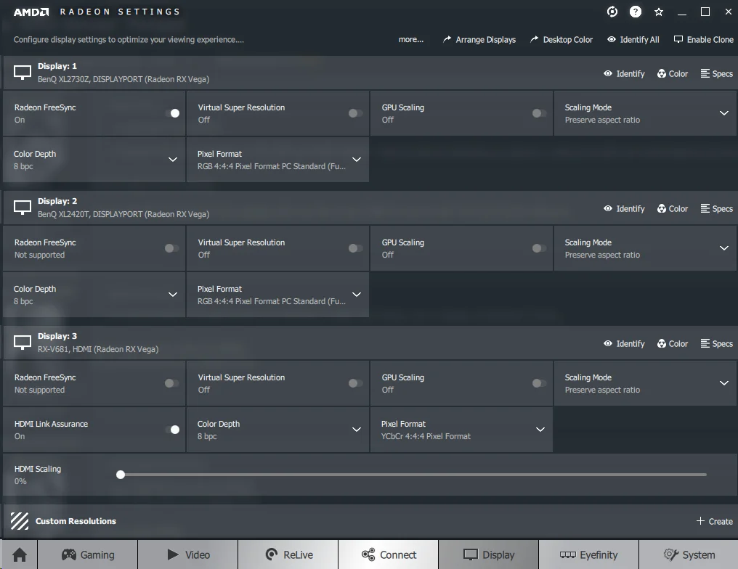Enable GPU Scaling on Display 1

click(x=539, y=113)
